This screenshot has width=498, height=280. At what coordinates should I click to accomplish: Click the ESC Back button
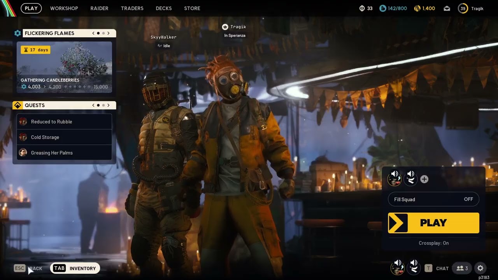(28, 268)
